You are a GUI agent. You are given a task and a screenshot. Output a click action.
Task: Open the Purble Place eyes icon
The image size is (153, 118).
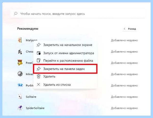click(20, 85)
